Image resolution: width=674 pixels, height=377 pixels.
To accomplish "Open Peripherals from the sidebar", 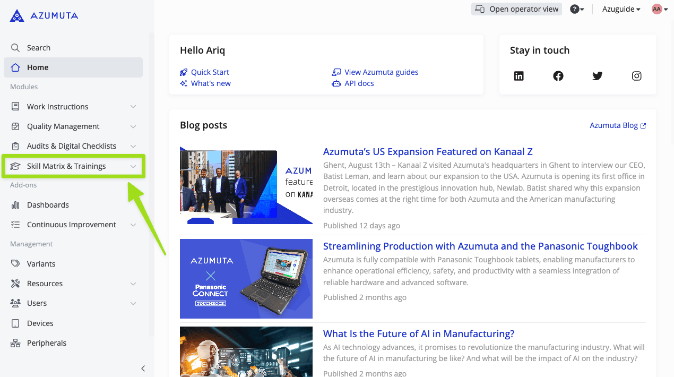I will click(x=47, y=343).
